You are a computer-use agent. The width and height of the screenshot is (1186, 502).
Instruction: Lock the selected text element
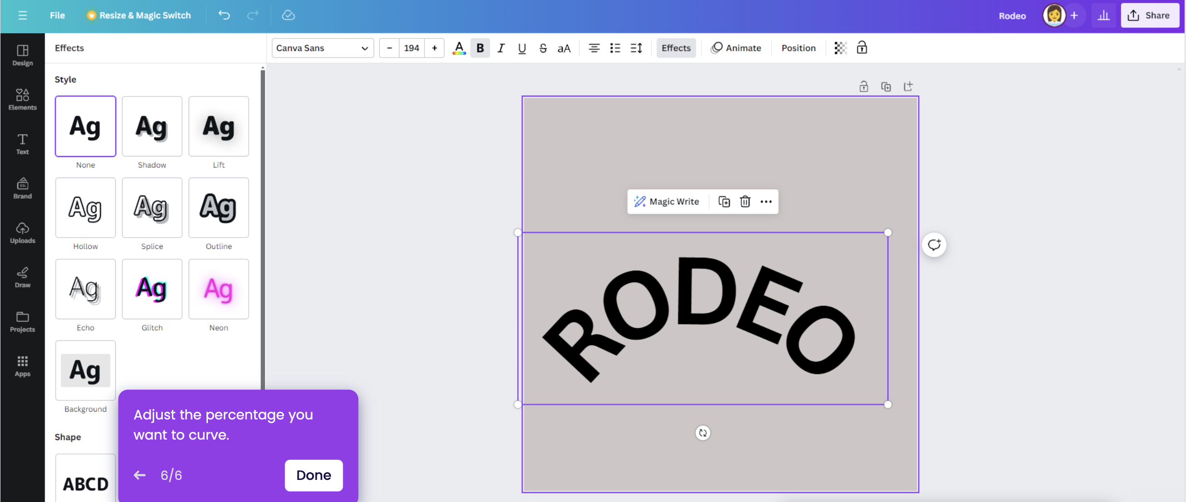862,48
